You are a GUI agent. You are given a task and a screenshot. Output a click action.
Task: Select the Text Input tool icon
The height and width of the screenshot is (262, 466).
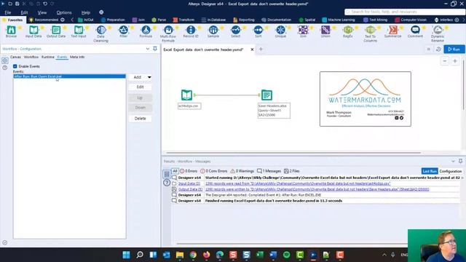(79, 30)
